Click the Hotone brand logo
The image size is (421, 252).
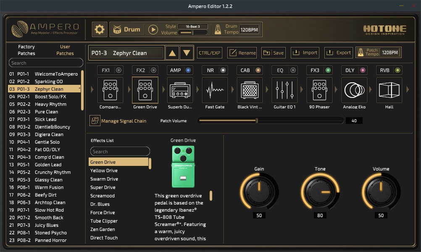click(385, 30)
